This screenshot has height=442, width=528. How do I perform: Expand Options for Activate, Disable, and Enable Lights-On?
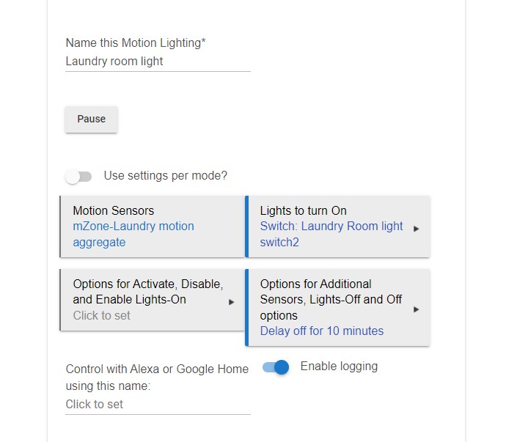[x=153, y=300]
